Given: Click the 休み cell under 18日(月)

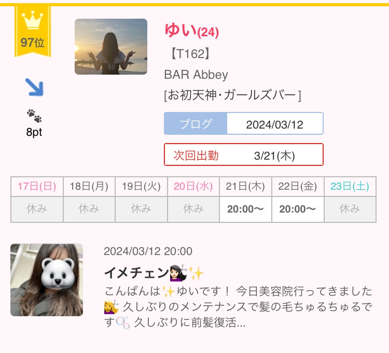Looking at the screenshot, I should [89, 209].
